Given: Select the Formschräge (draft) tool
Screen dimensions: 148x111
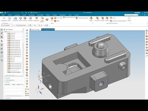Looking at the screenshot, I should [58, 18].
